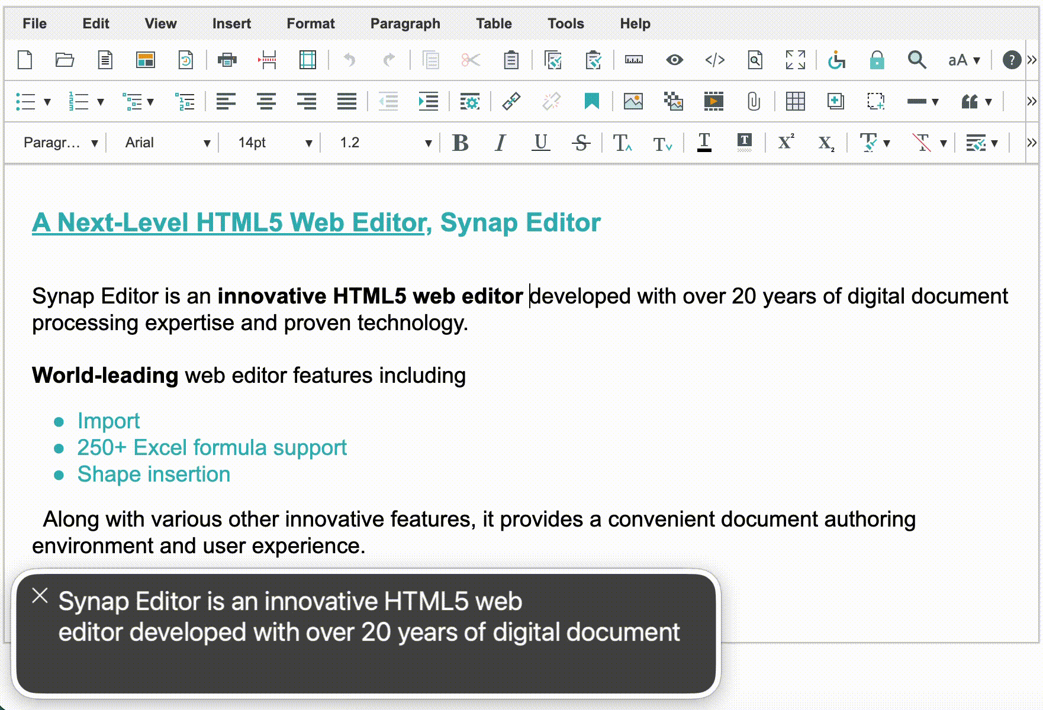Viewport: 1043px width, 710px height.
Task: Toggle fullscreen mode icon
Action: [x=796, y=60]
